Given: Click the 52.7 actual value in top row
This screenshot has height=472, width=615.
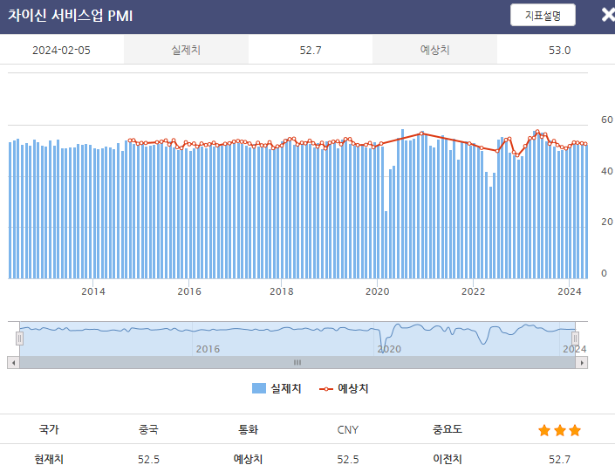Looking at the screenshot, I should (311, 50).
